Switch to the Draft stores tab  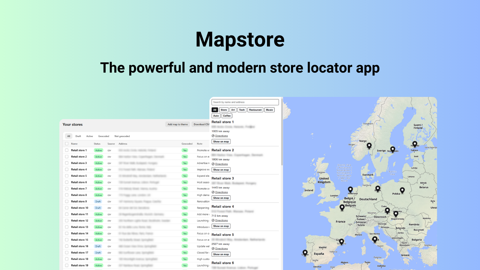pyautogui.click(x=78, y=136)
